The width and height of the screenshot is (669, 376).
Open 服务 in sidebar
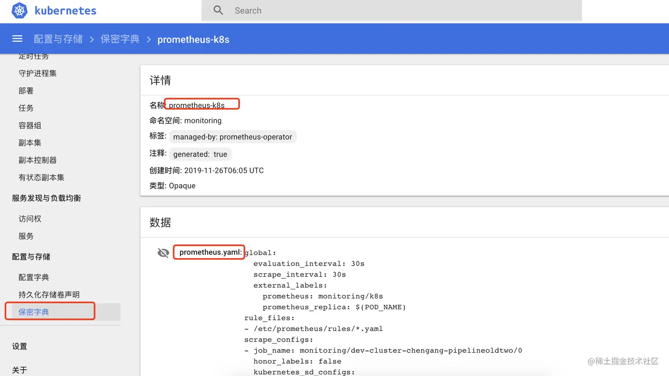click(26, 236)
